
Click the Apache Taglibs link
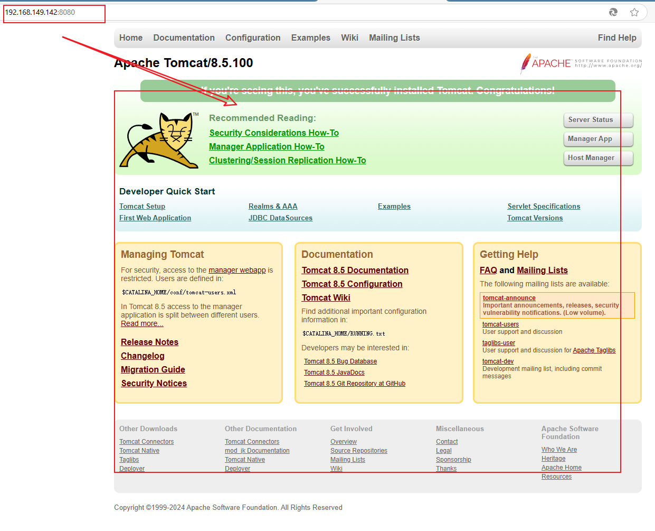coord(594,350)
